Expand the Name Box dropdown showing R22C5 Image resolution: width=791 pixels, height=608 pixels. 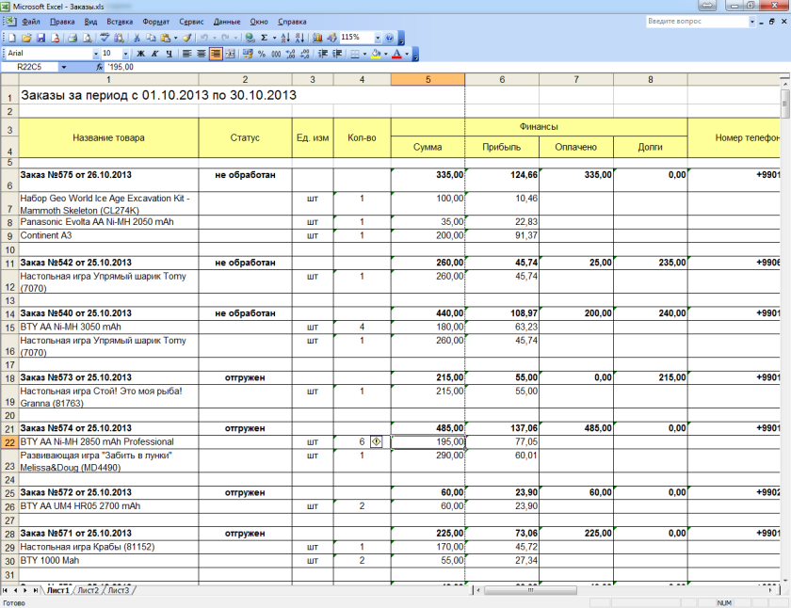coord(63,67)
